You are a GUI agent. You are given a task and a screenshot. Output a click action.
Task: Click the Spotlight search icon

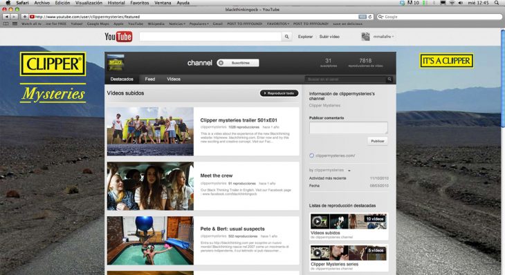pyautogui.click(x=497, y=3)
